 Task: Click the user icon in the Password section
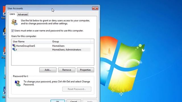[18, 83]
